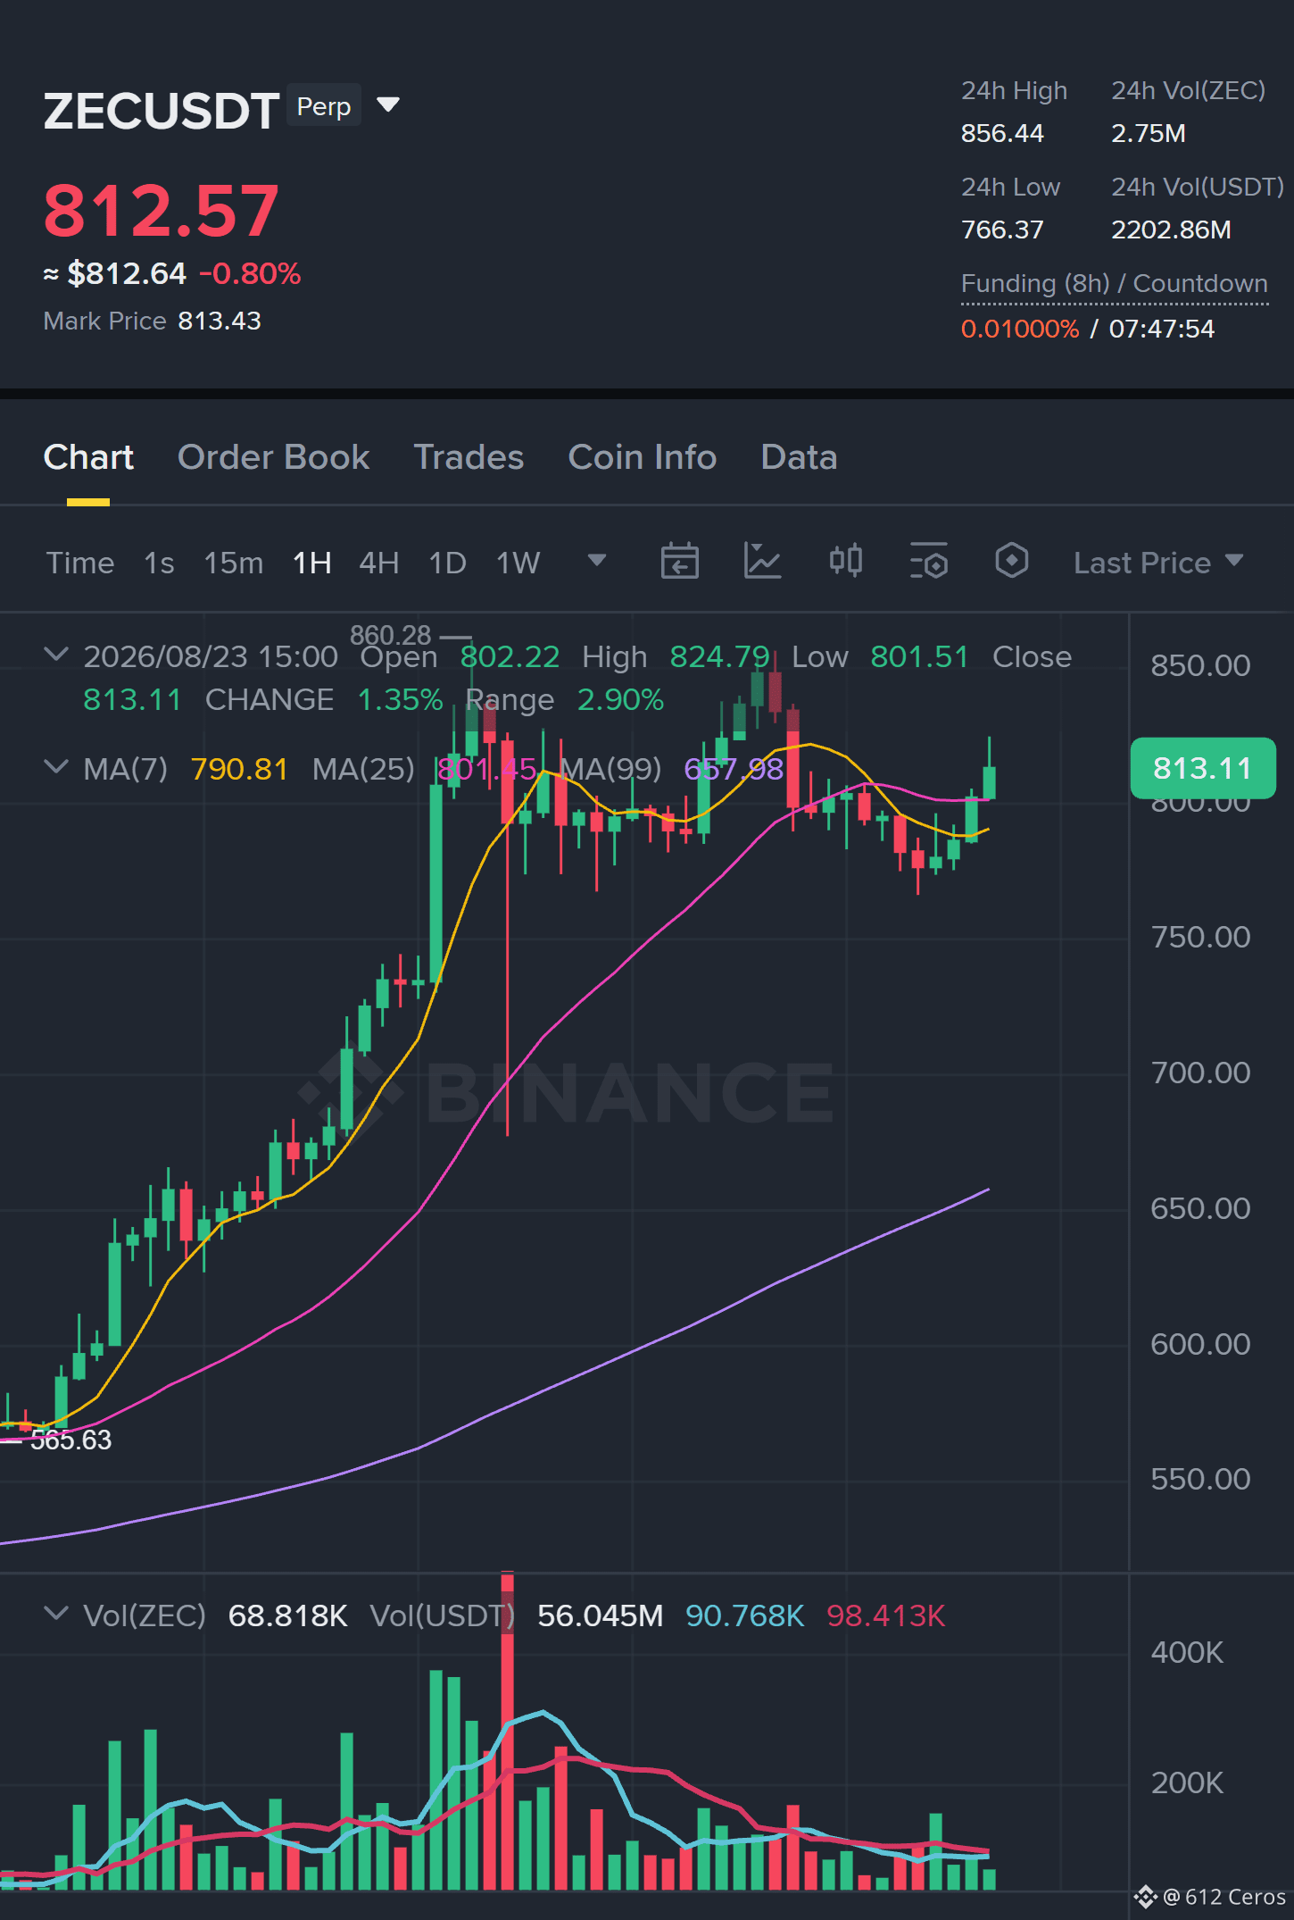
Task: Click the 860.28 high price marker
Action: [390, 635]
